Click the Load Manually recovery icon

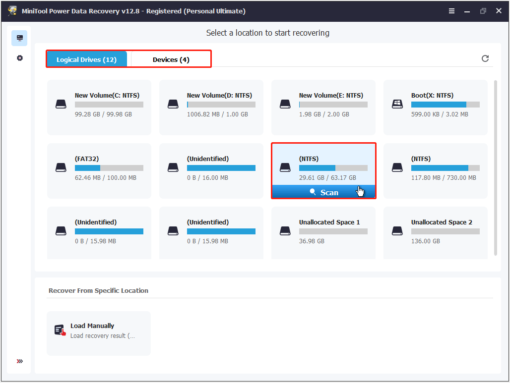[60, 329]
